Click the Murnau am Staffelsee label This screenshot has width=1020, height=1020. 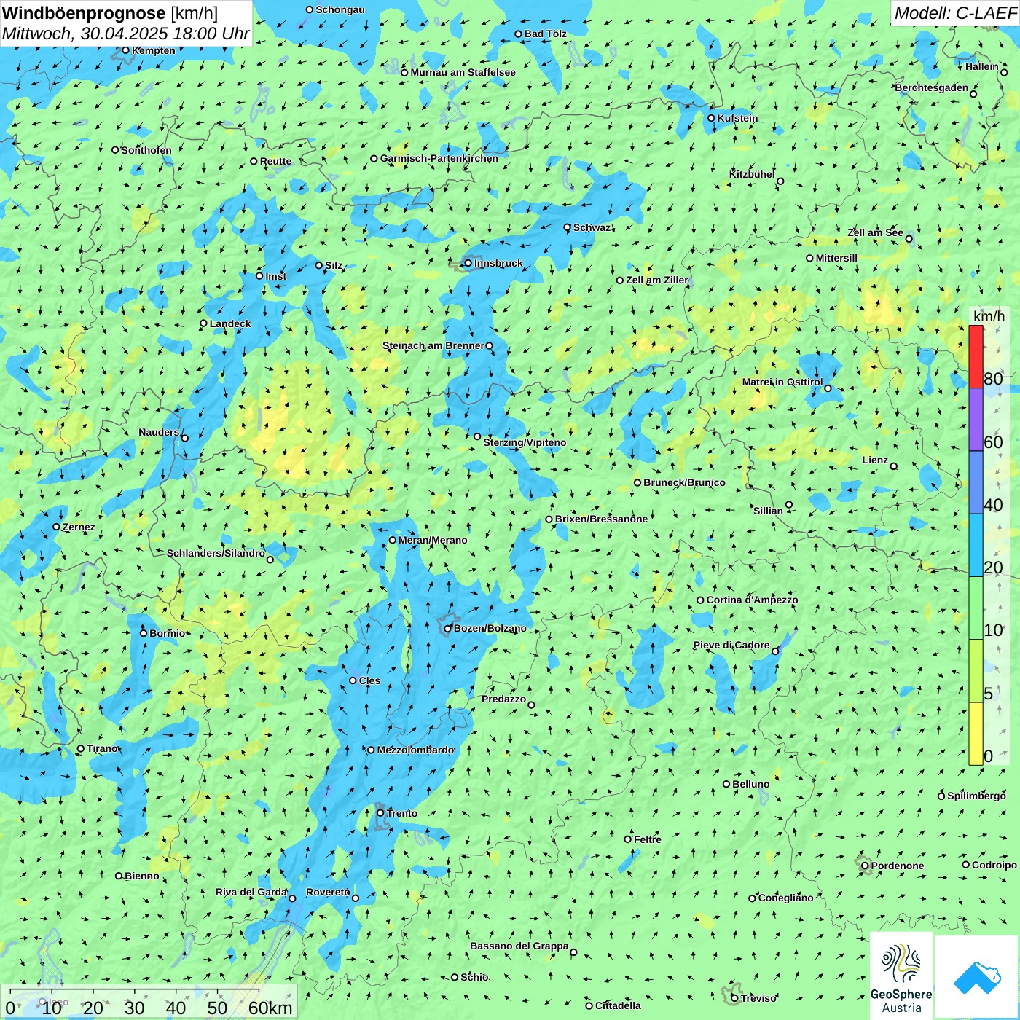pos(463,72)
